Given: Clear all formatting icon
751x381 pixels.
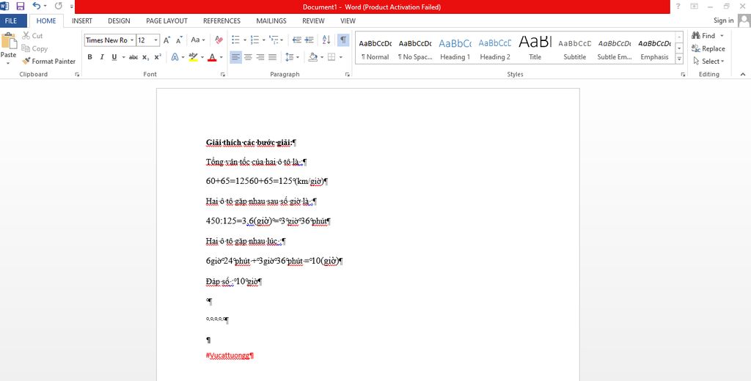Looking at the screenshot, I should click(x=219, y=40).
